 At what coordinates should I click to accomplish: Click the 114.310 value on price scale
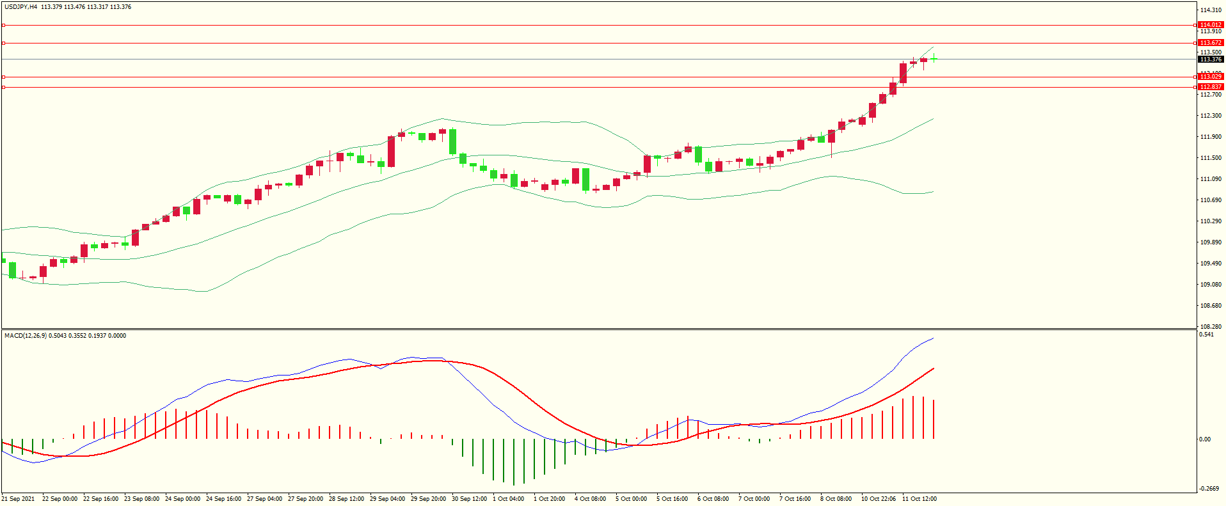coord(1211,10)
